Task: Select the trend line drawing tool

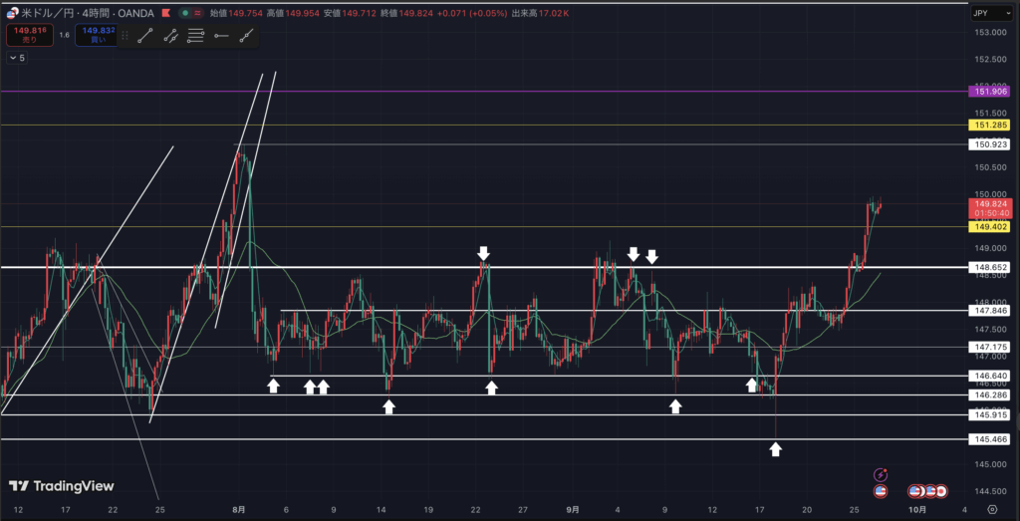Action: coord(145,35)
